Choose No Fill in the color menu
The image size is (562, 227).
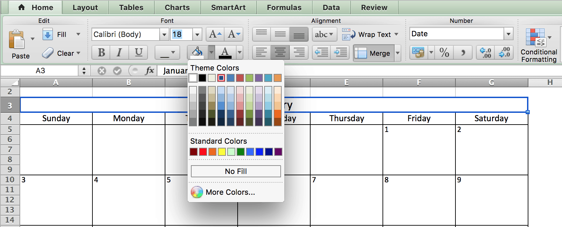coord(236,171)
